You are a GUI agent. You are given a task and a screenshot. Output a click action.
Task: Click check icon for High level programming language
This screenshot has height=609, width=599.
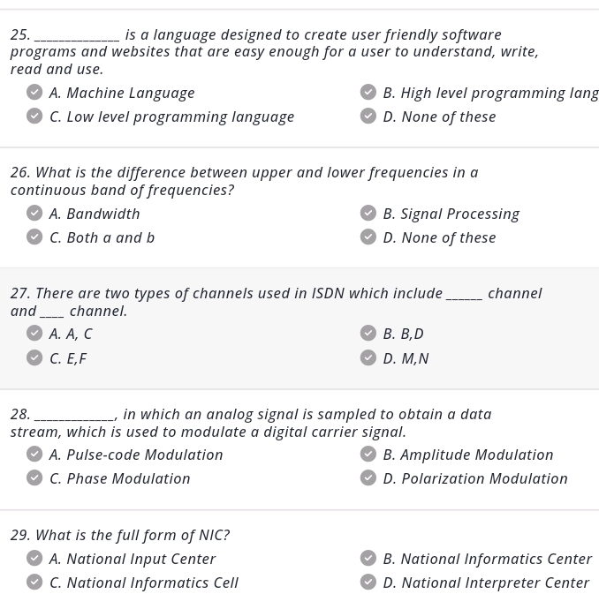click(368, 93)
